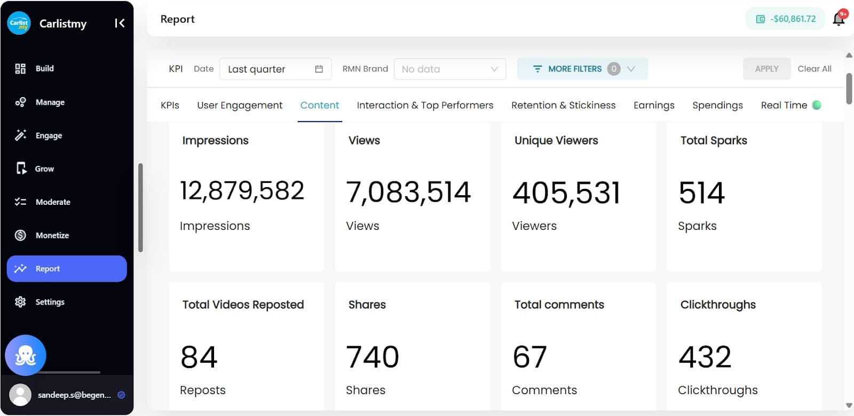Click the Build grid icon
This screenshot has height=416, width=854.
[20, 68]
